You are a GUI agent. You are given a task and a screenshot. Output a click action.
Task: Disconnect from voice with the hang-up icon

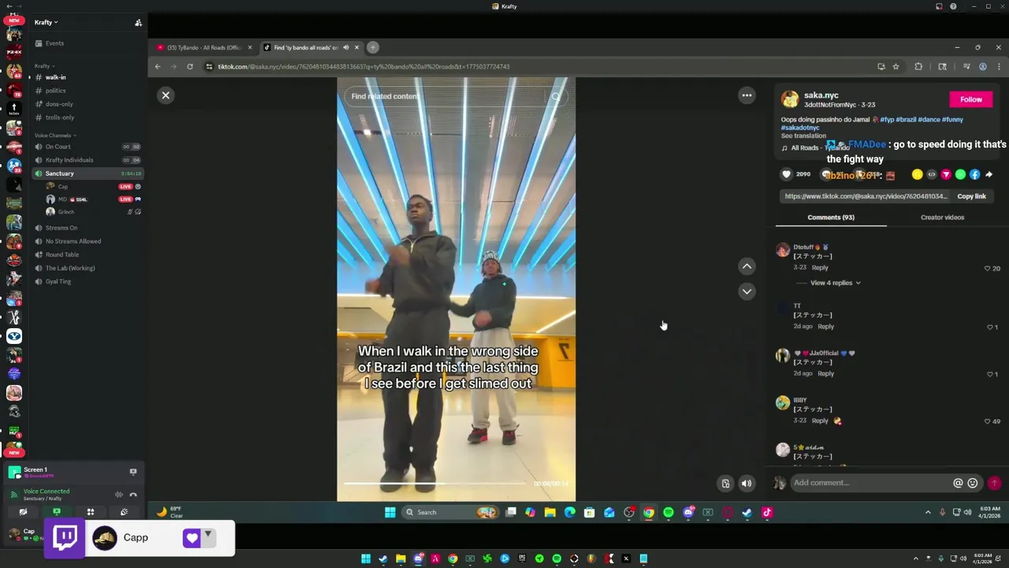pyautogui.click(x=132, y=495)
